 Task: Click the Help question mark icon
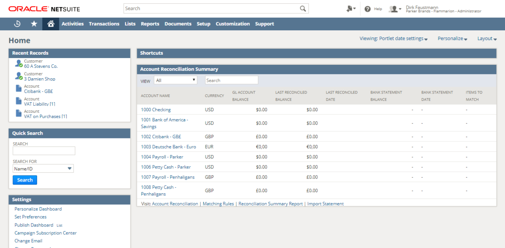coord(367,9)
